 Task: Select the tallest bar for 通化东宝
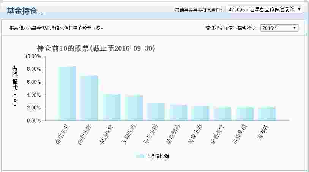(x=67, y=93)
